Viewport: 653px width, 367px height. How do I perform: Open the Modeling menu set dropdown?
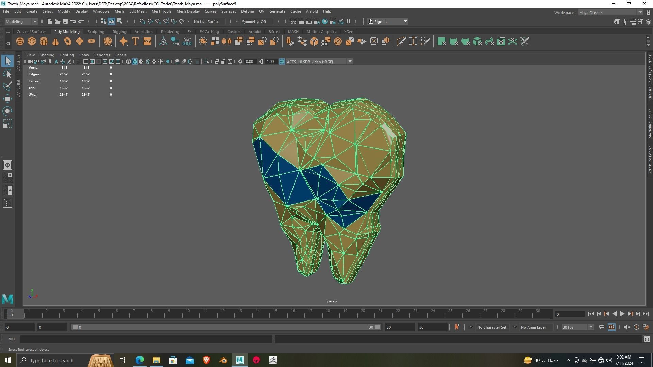[21, 21]
